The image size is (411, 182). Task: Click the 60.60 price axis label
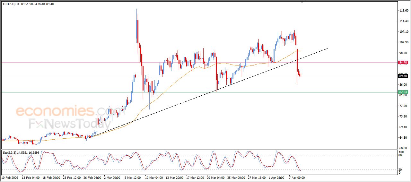coord(403,148)
